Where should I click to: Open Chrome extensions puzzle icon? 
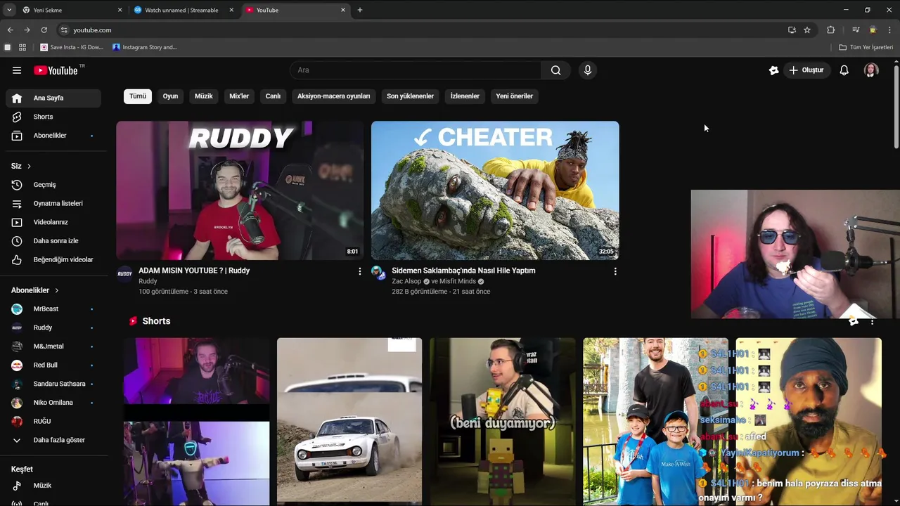click(830, 30)
